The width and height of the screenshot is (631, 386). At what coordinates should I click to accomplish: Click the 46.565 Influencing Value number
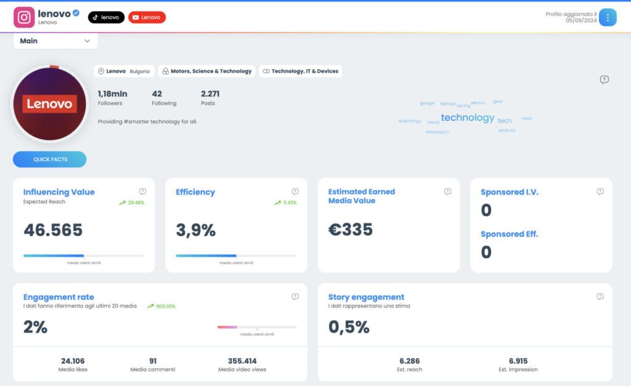tap(53, 230)
